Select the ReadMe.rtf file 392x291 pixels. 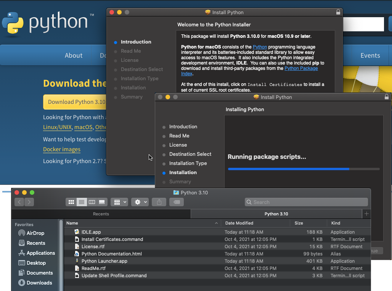(93, 268)
